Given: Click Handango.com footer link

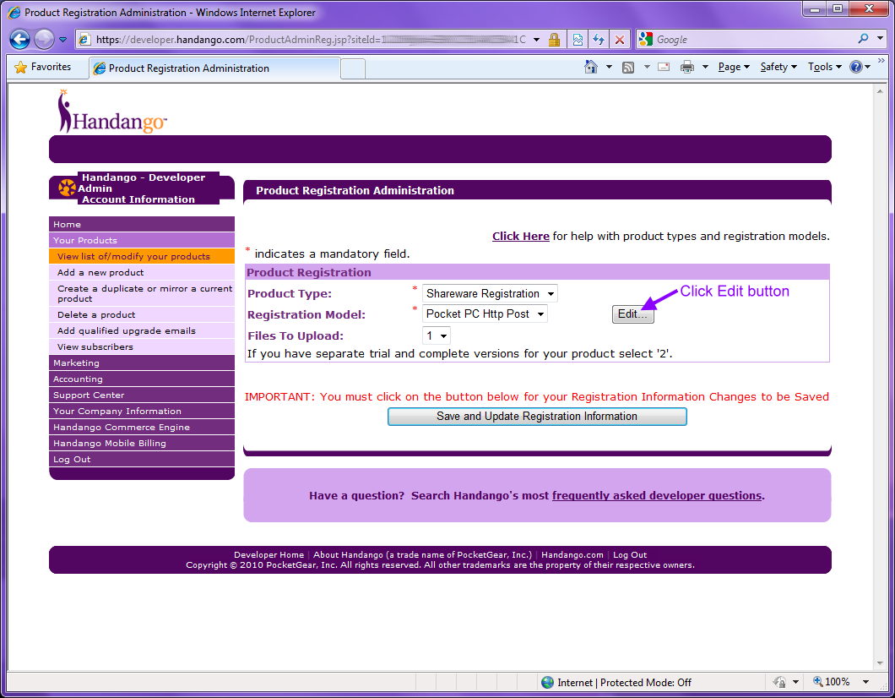Looking at the screenshot, I should 572,554.
